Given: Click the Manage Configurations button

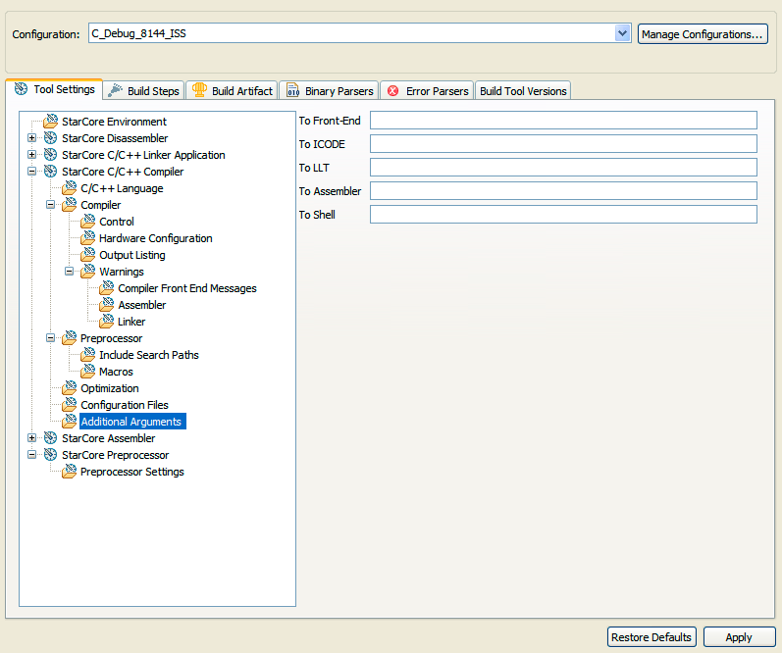Looking at the screenshot, I should pos(703,34).
